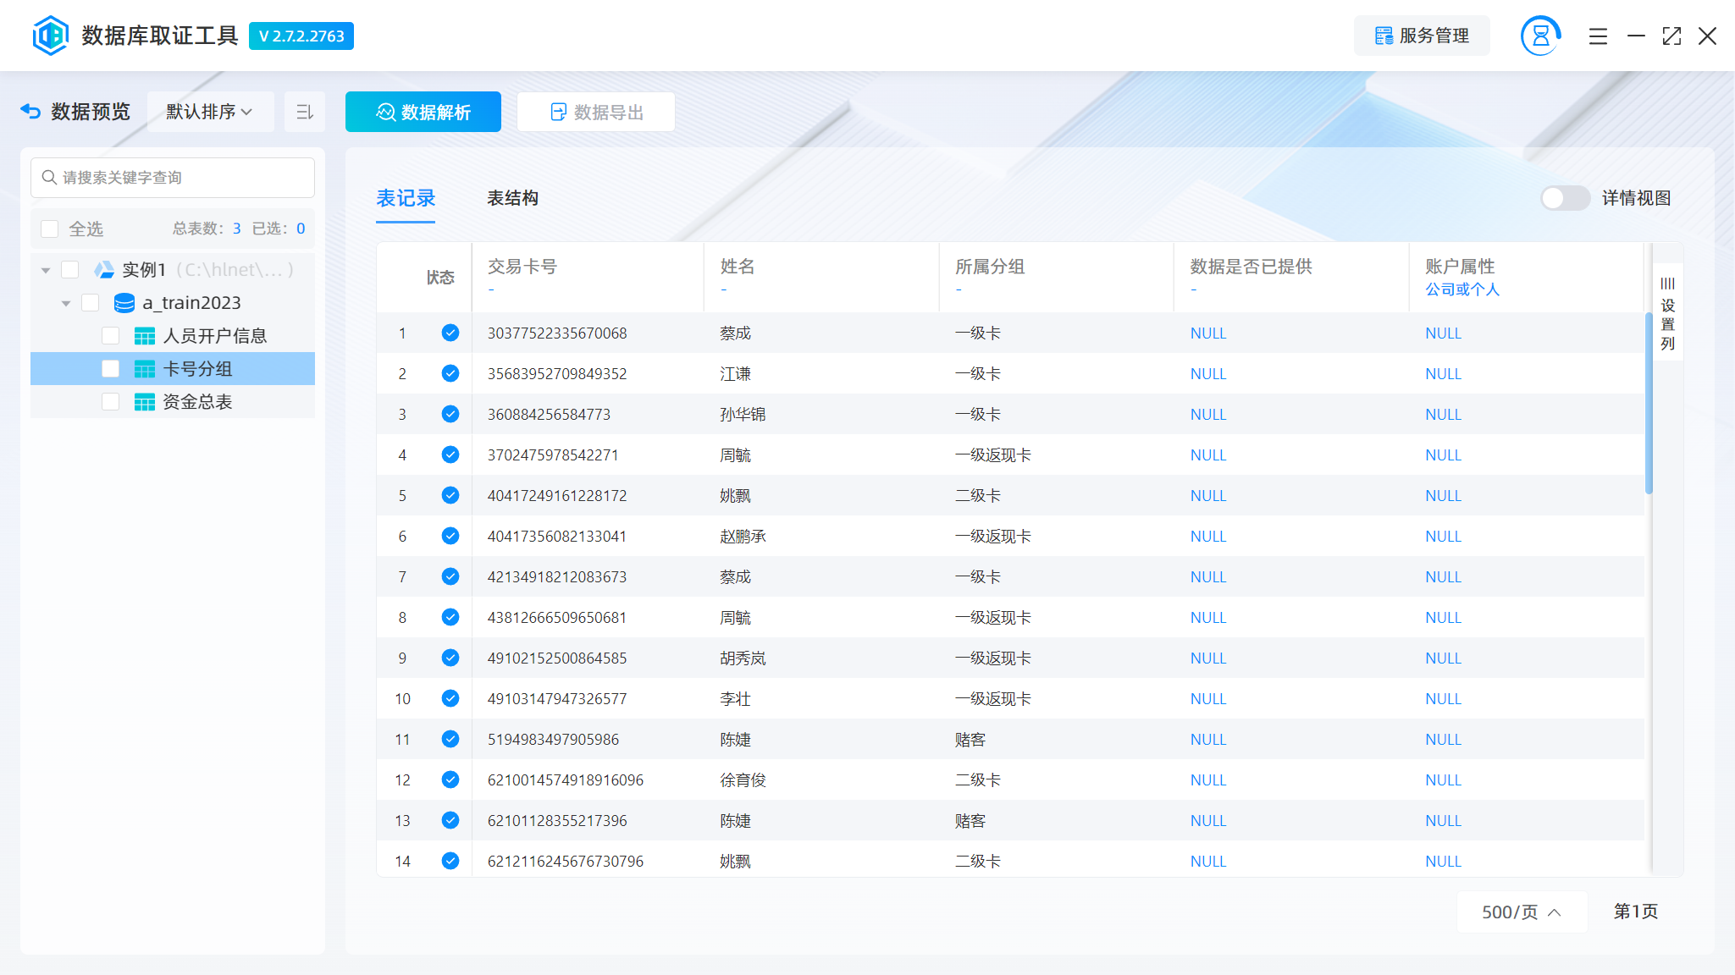The width and height of the screenshot is (1735, 975).
Task: Toggle the 详情视图 detail view switch
Action: pos(1565,198)
